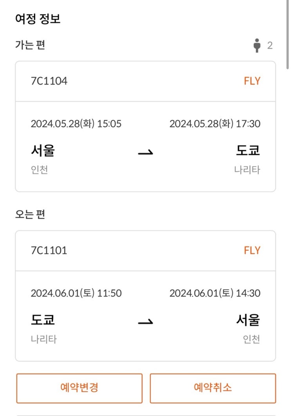Tap return departure time 2024.06.01 11:50
291x416 pixels.
click(76, 293)
